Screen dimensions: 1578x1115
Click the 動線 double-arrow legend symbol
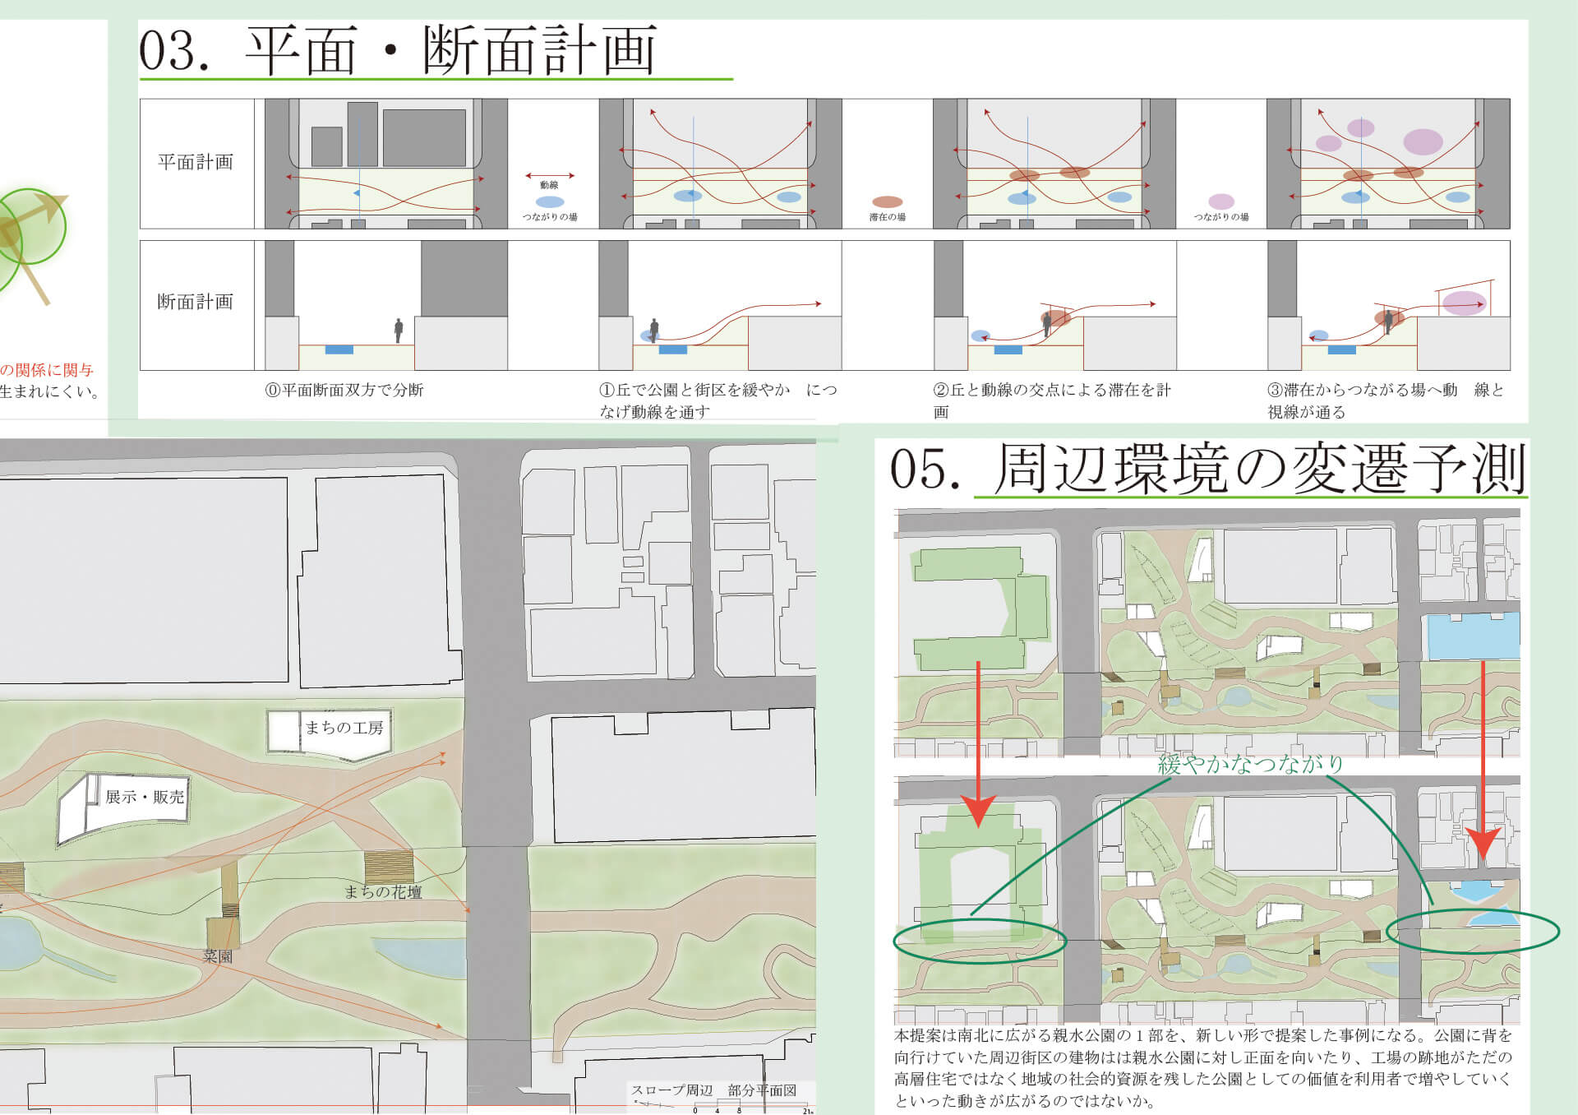point(550,175)
